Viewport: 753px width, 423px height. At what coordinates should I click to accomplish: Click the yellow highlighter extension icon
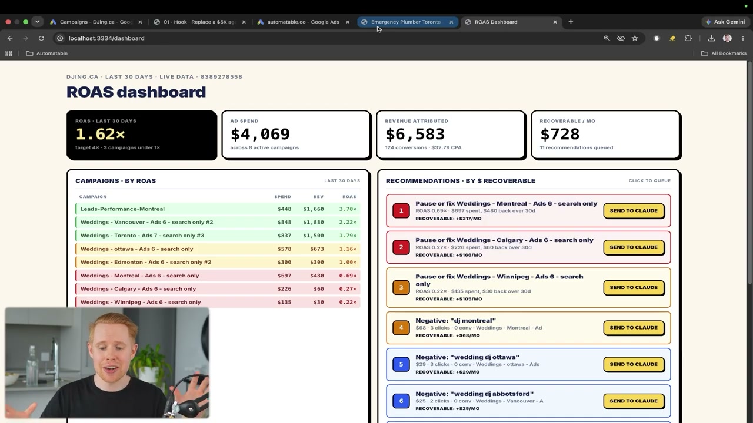point(672,38)
